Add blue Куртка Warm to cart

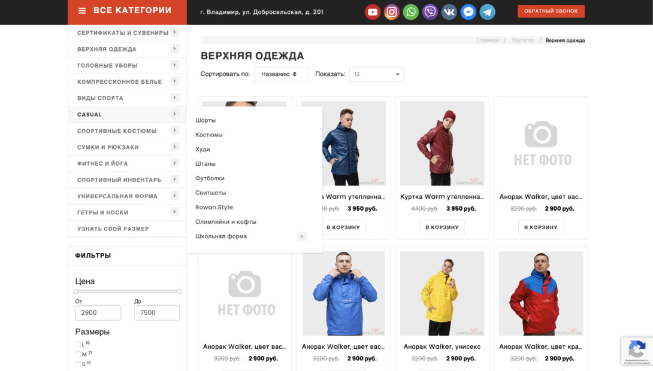click(x=343, y=227)
